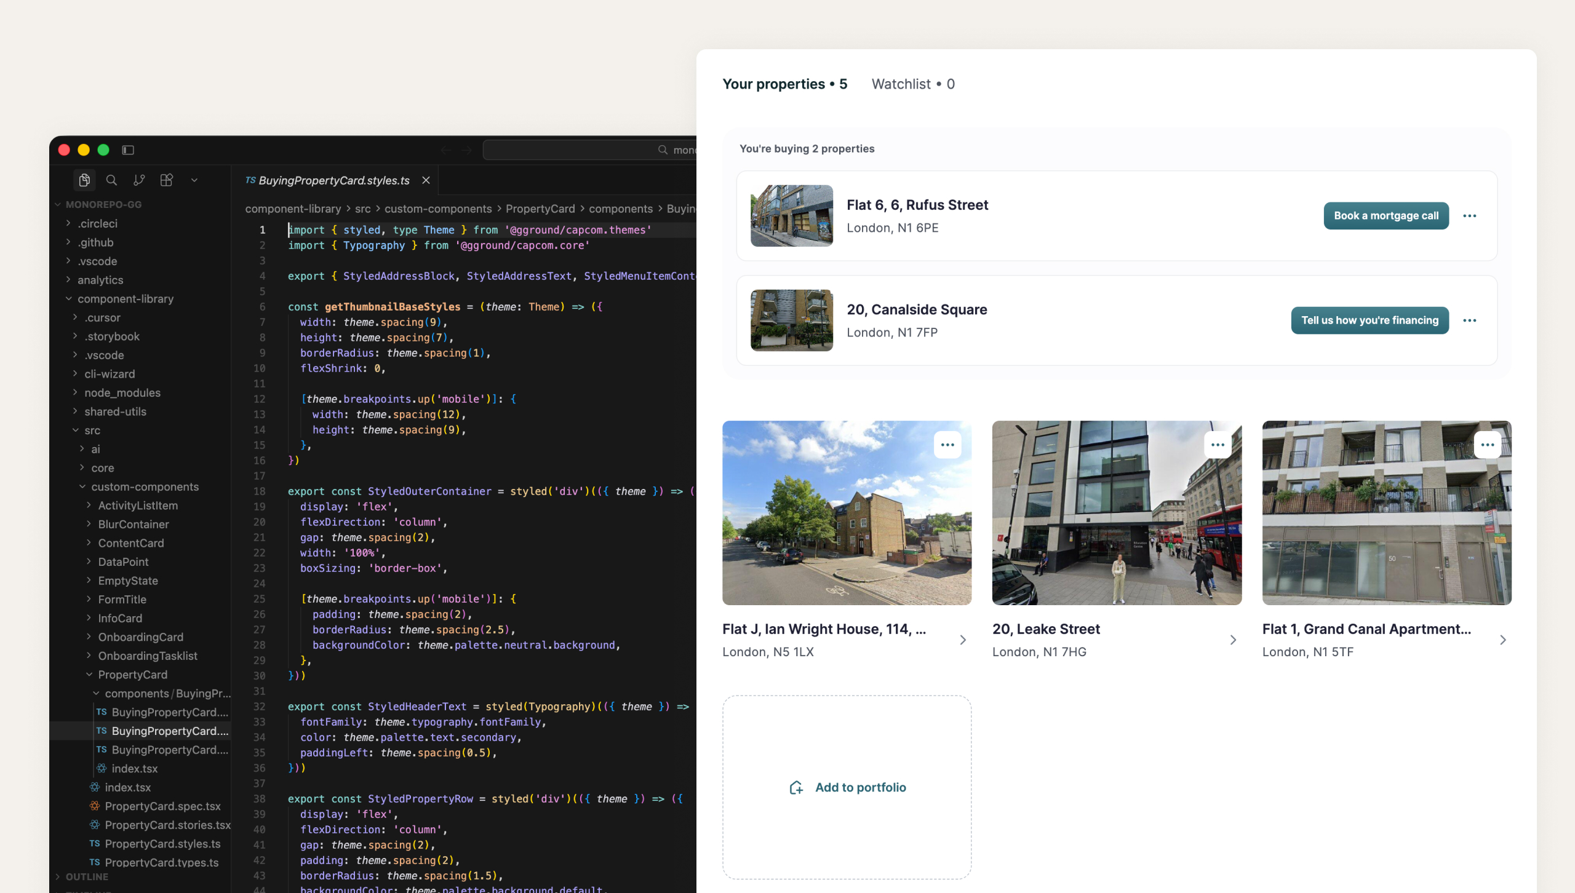This screenshot has width=1575, height=893.
Task: Go back with the navigation arrow
Action: pyautogui.click(x=446, y=149)
